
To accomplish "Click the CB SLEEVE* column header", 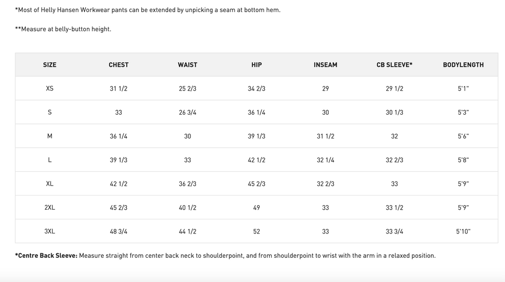I will [394, 65].
